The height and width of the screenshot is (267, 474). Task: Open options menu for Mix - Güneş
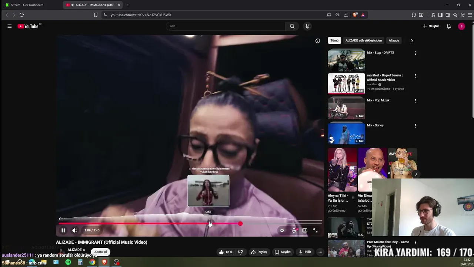(415, 126)
